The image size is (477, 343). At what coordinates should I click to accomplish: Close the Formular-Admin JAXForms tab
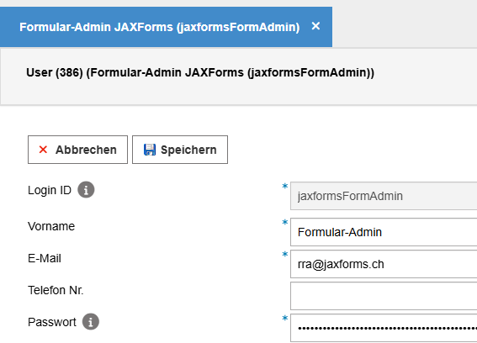click(315, 26)
